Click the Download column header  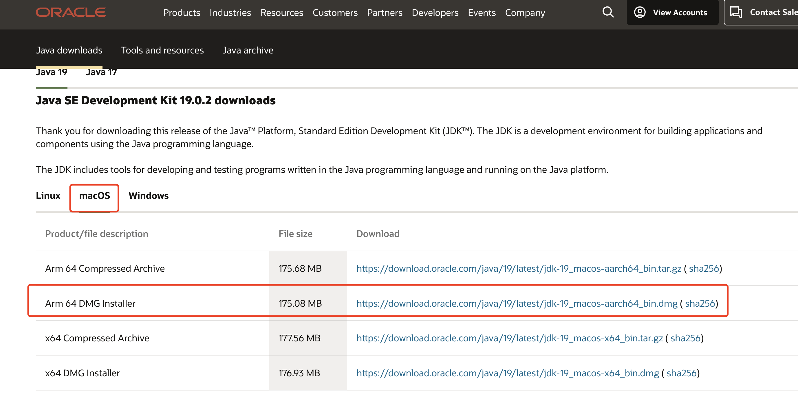coord(378,234)
